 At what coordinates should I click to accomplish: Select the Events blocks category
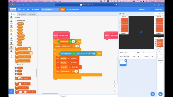click(11, 30)
